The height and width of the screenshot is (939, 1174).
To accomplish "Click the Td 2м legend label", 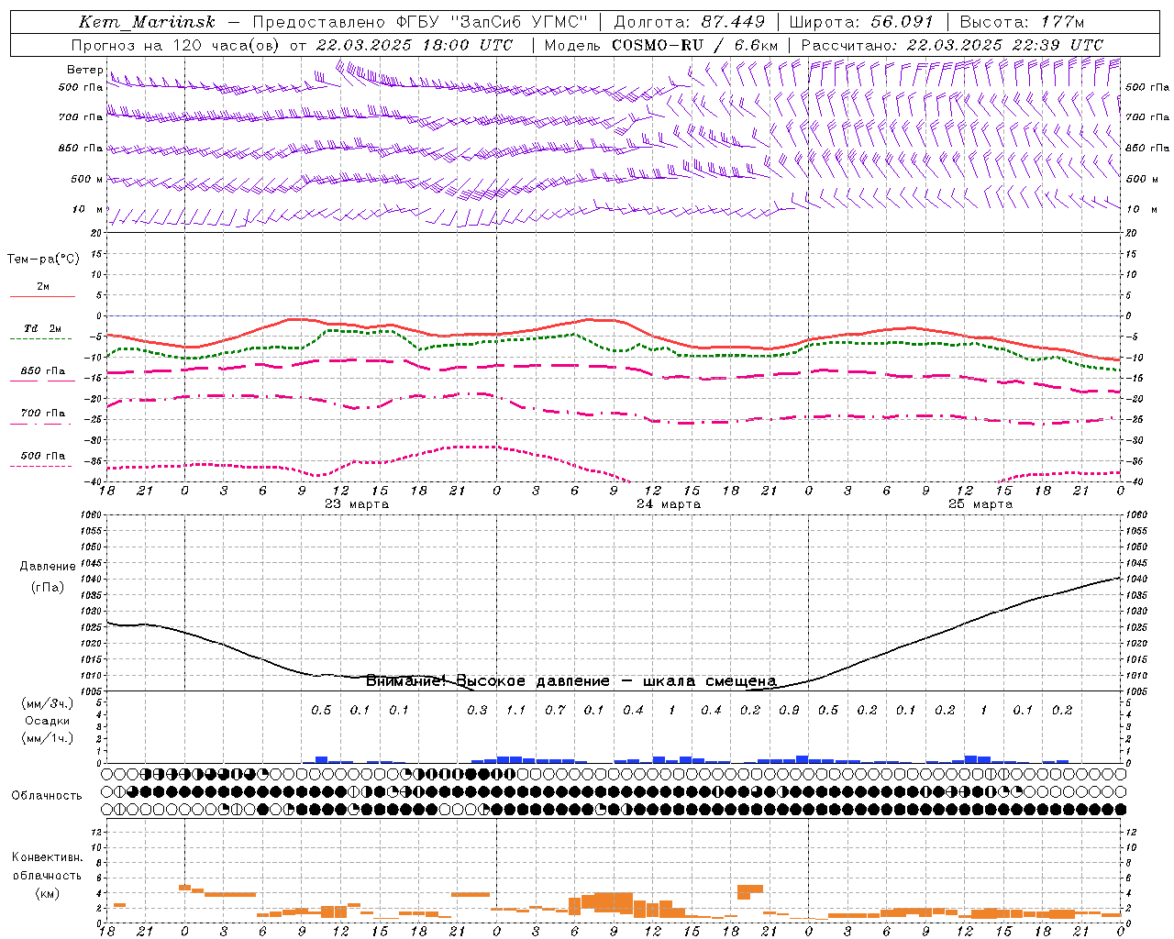I will coord(43,328).
